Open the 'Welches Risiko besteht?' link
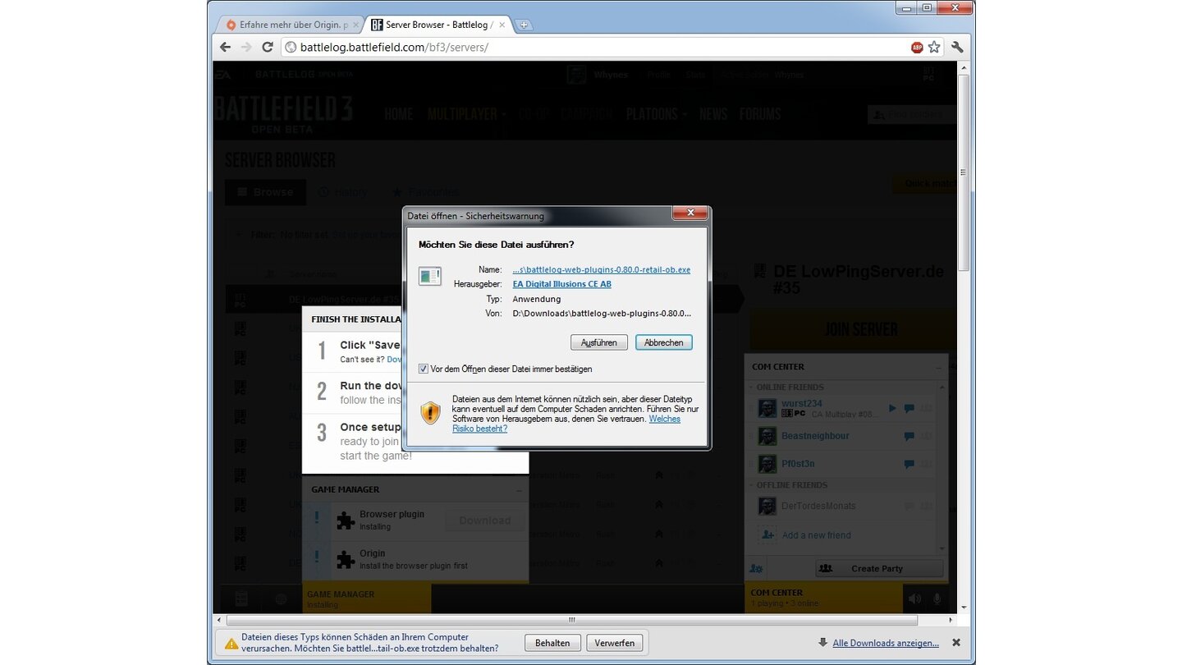1182x665 pixels. (566, 424)
